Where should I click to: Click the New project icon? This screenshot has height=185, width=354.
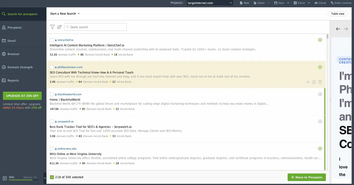point(241,3)
